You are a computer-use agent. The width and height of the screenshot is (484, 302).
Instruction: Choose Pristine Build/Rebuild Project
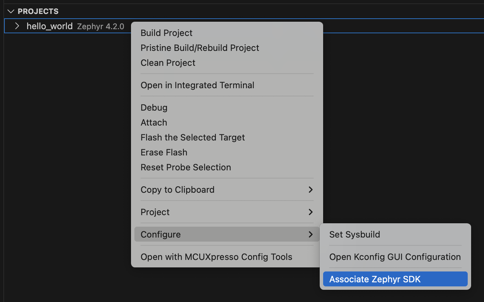coord(200,48)
